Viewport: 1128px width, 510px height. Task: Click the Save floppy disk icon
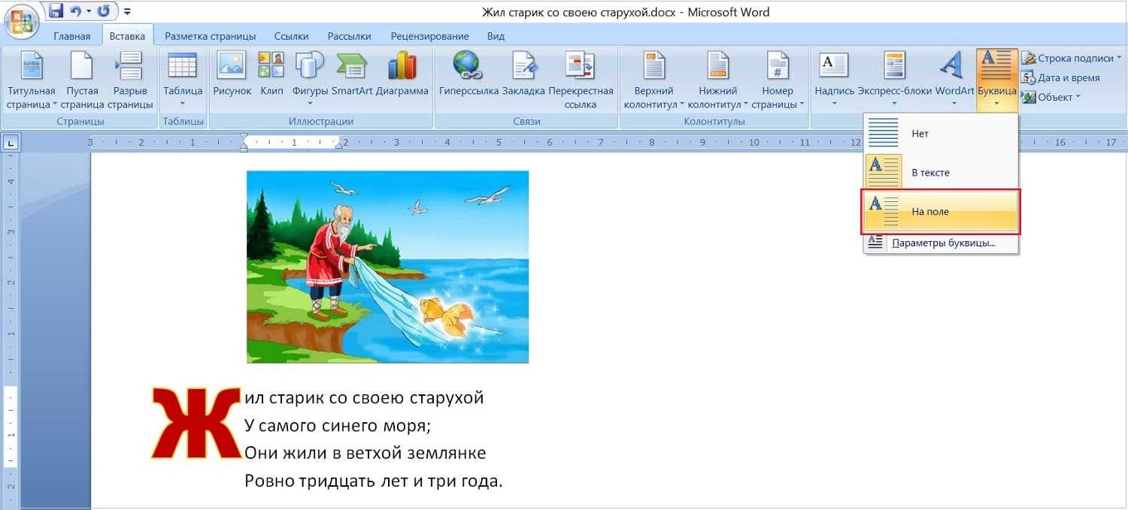tap(56, 11)
